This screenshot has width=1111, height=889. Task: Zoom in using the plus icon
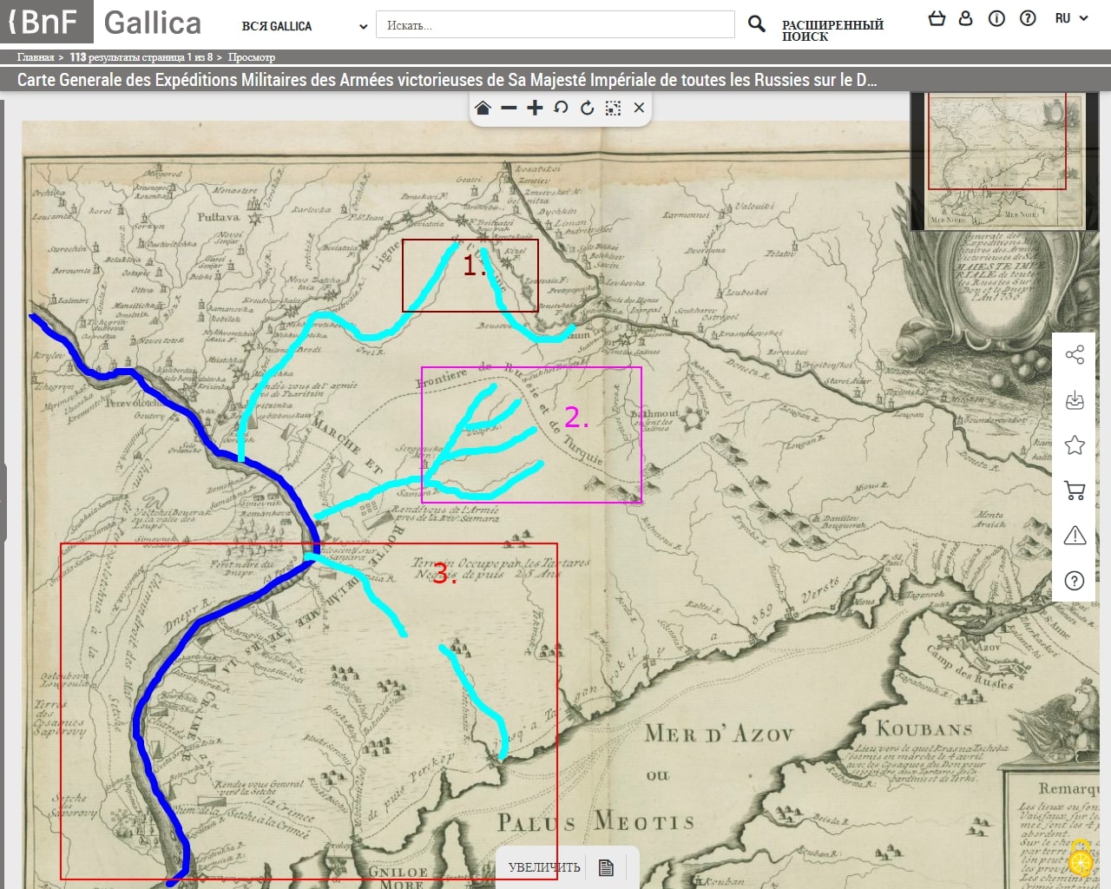tap(536, 108)
